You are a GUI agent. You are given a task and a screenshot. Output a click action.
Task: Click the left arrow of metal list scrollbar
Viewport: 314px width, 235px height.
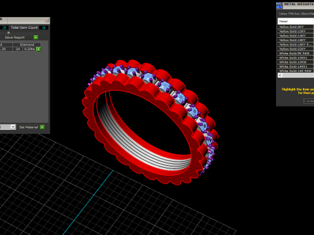point(280,75)
